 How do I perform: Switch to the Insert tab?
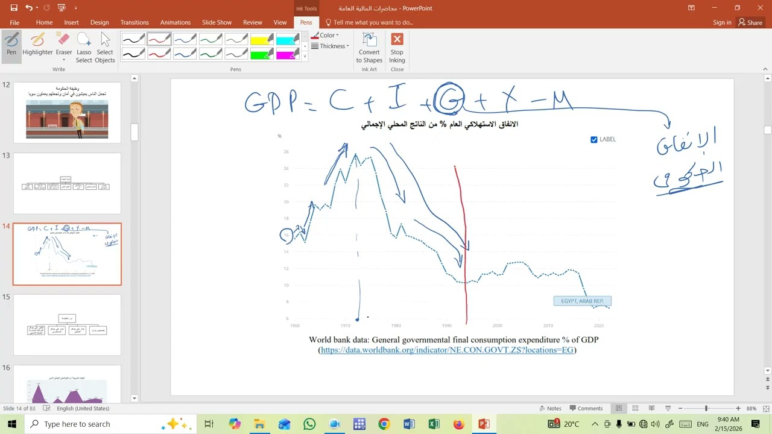pos(71,22)
